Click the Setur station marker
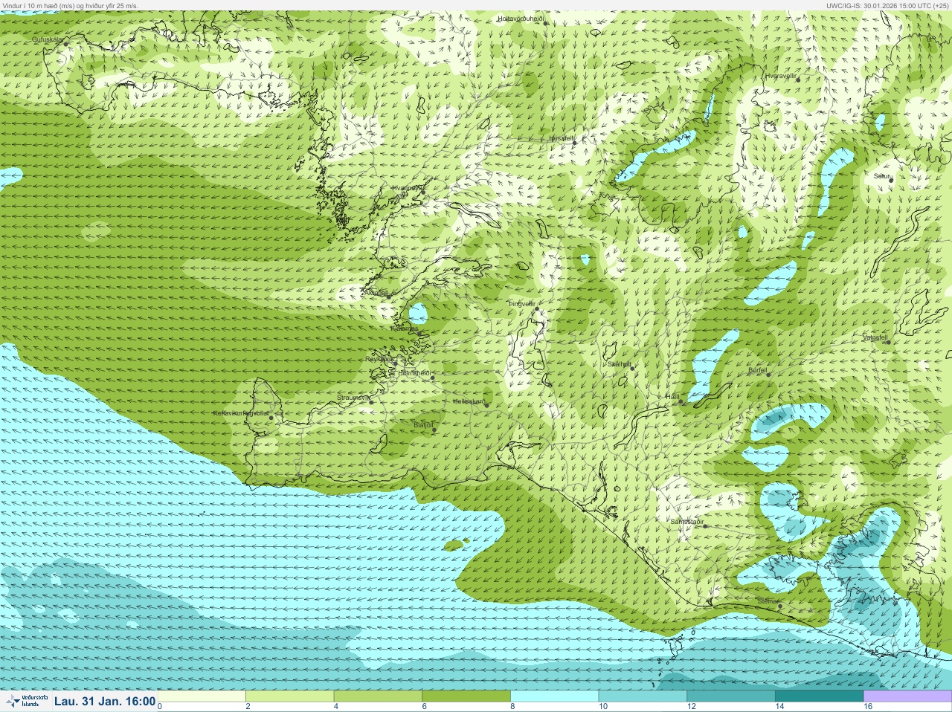Image resolution: width=952 pixels, height=712 pixels. pyautogui.click(x=891, y=180)
